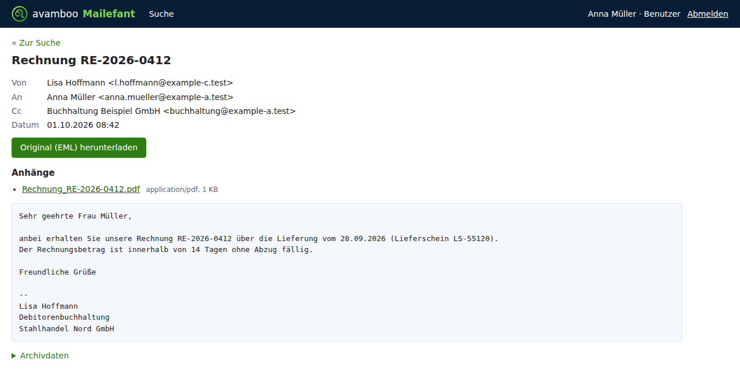Click the Datum field label
Screen dimensions: 740x370
pos(25,125)
